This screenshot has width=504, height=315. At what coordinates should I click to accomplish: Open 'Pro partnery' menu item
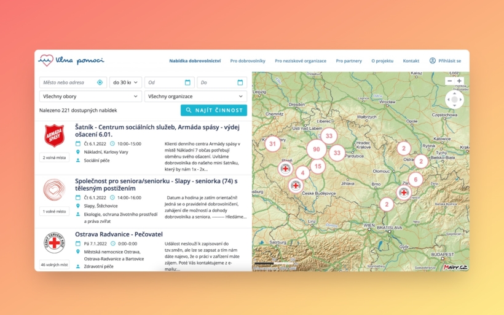coord(348,61)
